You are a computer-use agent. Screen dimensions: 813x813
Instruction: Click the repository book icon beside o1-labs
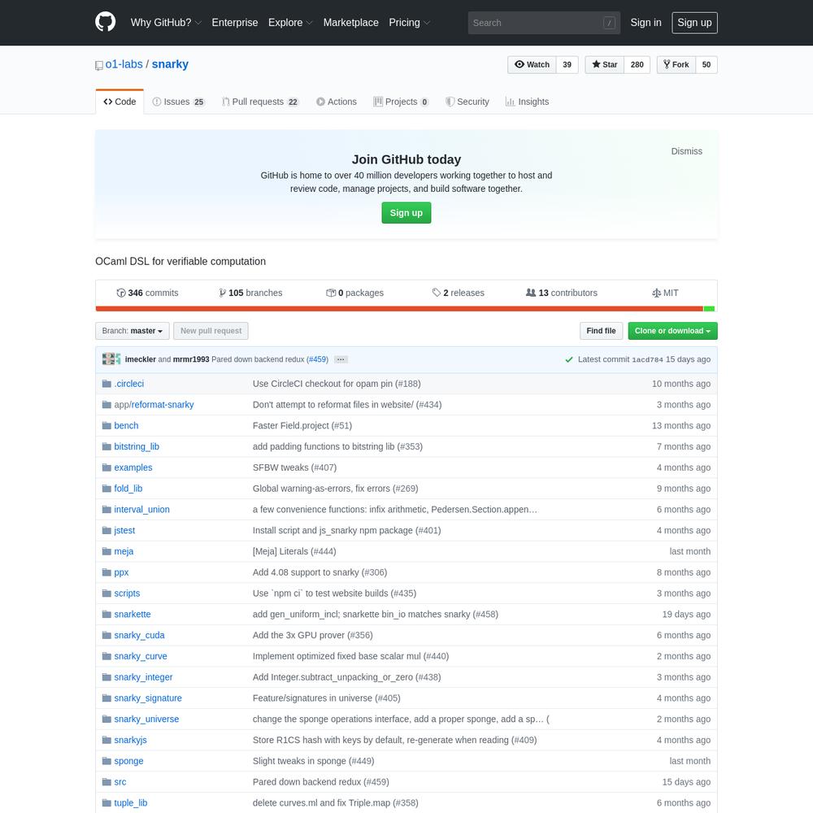tap(99, 65)
